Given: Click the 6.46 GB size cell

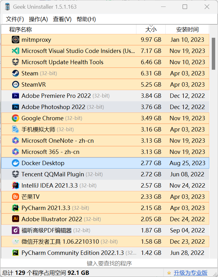Looking at the screenshot, I should pyautogui.click(x=151, y=62).
